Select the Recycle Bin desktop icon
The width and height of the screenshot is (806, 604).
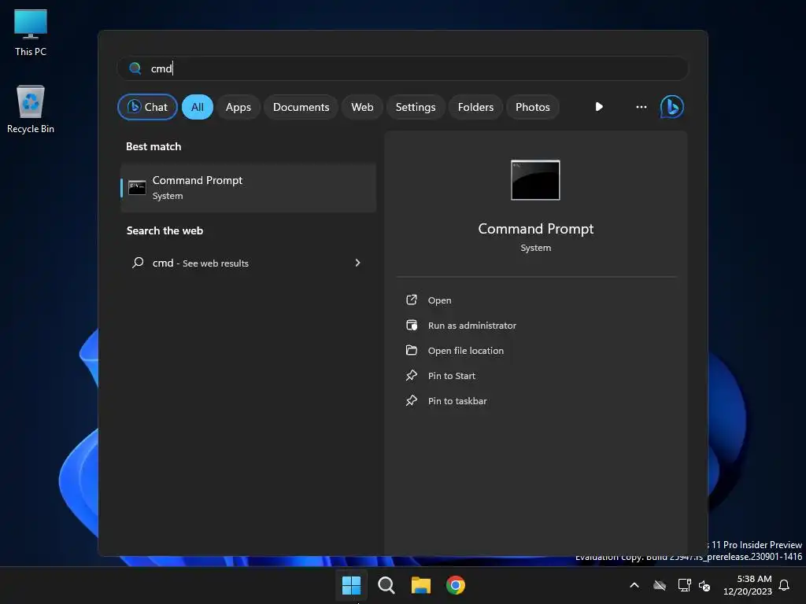[x=31, y=109]
